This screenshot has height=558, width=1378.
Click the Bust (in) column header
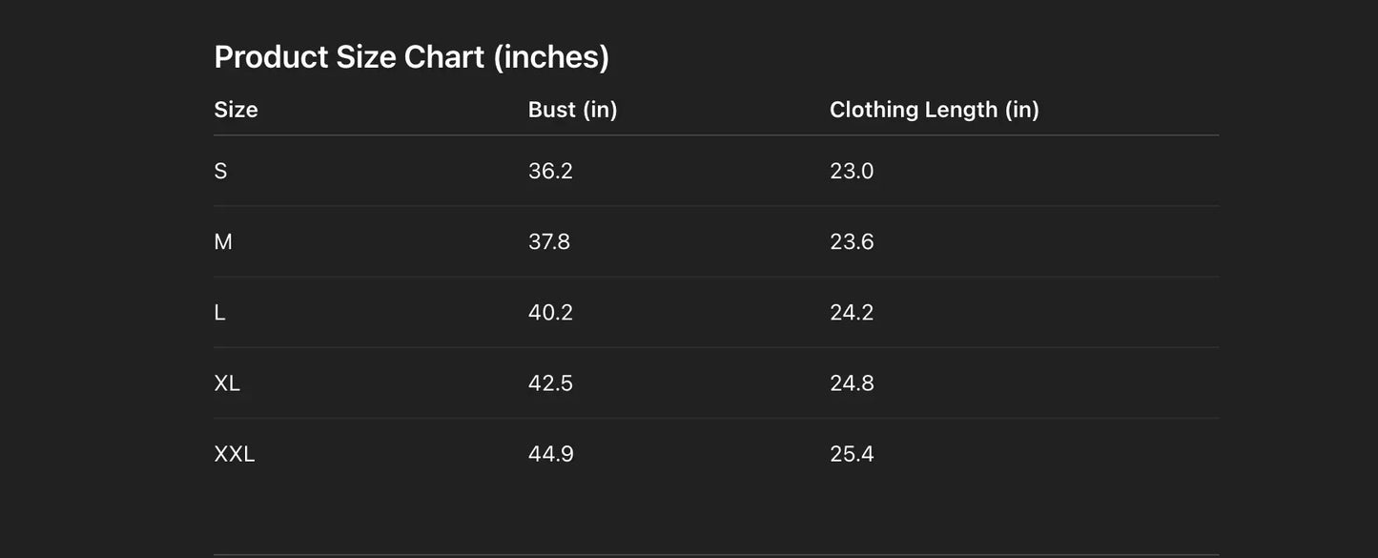pyautogui.click(x=572, y=110)
